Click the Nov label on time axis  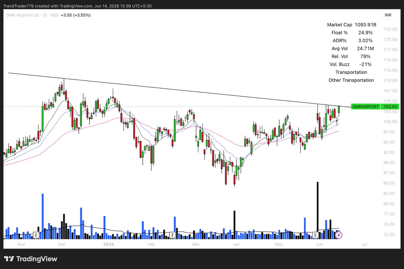click(x=21, y=244)
